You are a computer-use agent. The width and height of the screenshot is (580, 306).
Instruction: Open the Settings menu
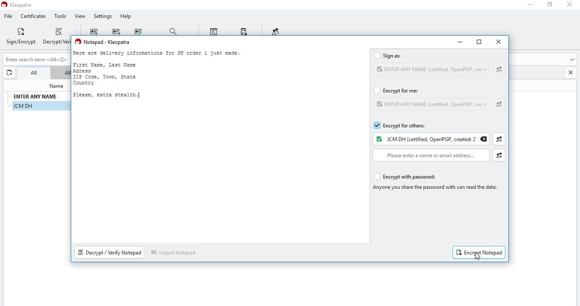click(103, 16)
